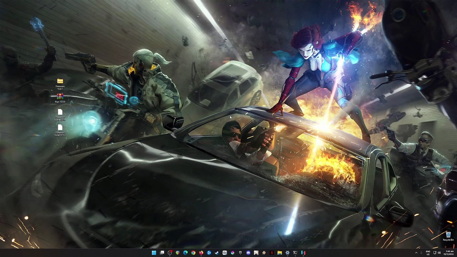Open File Explorer from the taskbar

pos(280,253)
